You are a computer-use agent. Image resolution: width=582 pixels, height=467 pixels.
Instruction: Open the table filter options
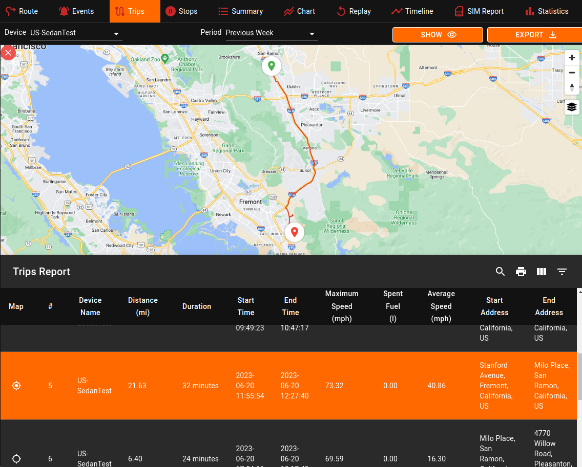tap(562, 272)
